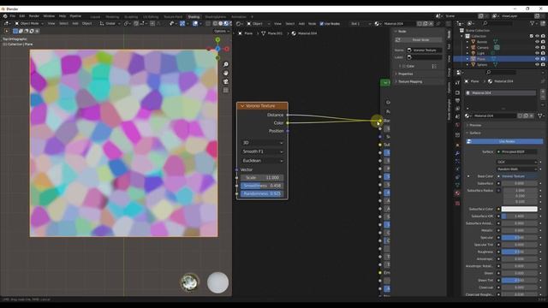548x308 pixels.
Task: Switch to the UV Editing workspace tab
Action: click(x=151, y=17)
